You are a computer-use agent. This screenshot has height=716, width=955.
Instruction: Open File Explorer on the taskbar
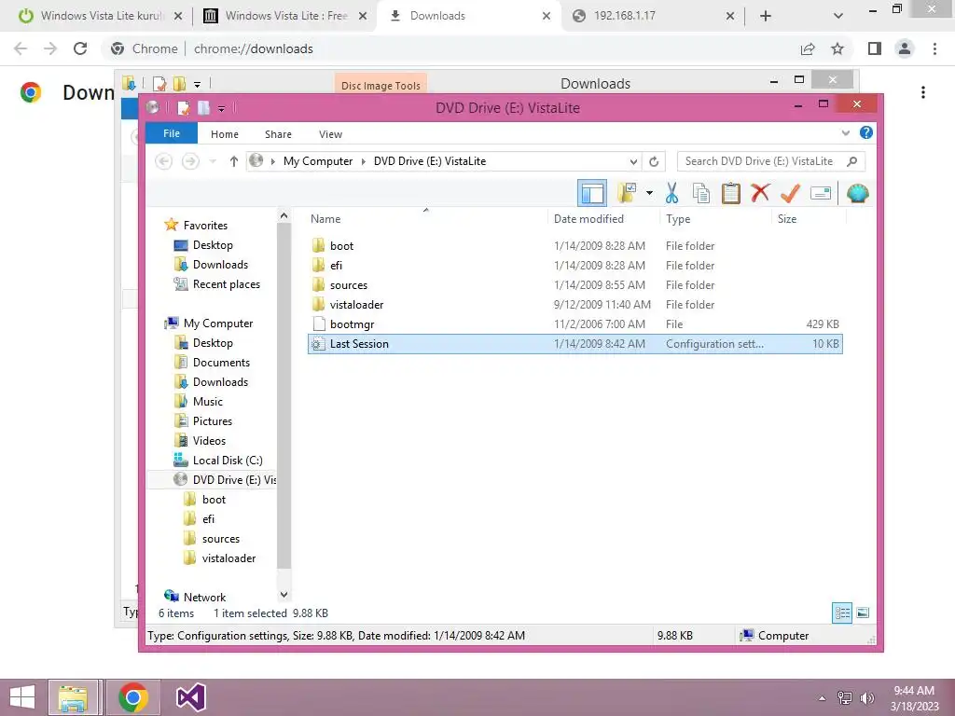click(73, 697)
